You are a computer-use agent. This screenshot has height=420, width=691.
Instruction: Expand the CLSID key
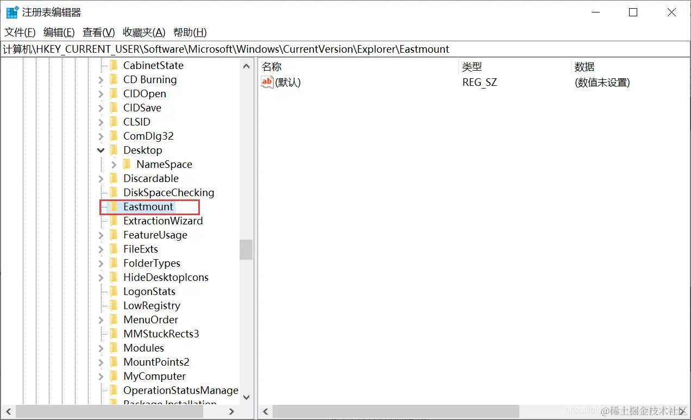point(101,122)
